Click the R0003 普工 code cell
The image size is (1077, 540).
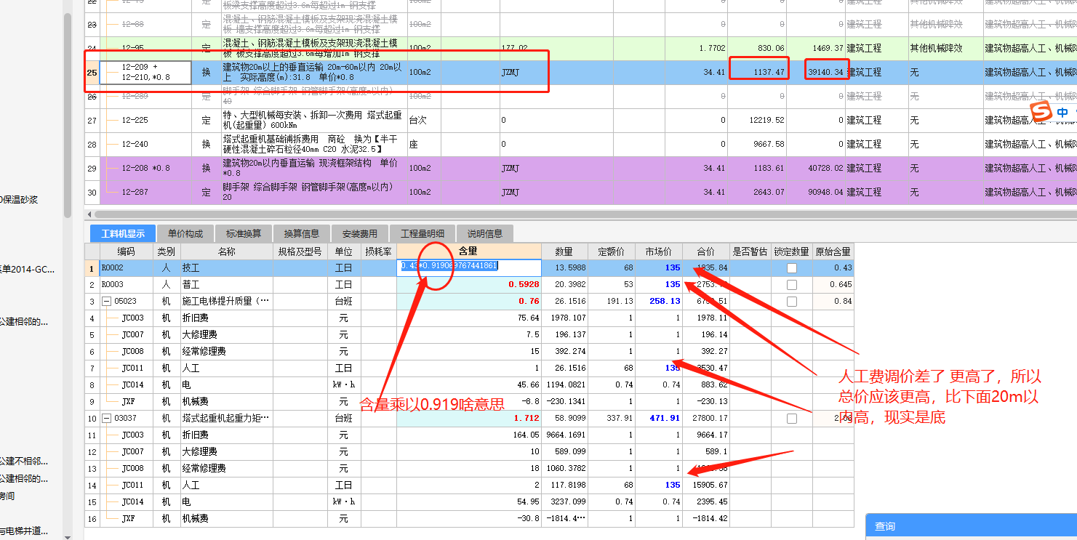pyautogui.click(x=126, y=284)
